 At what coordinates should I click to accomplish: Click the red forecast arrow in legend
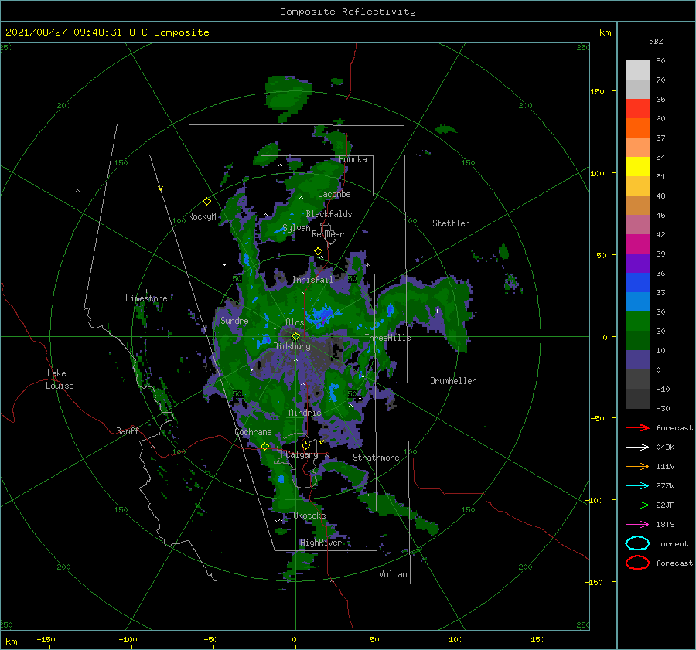[637, 427]
